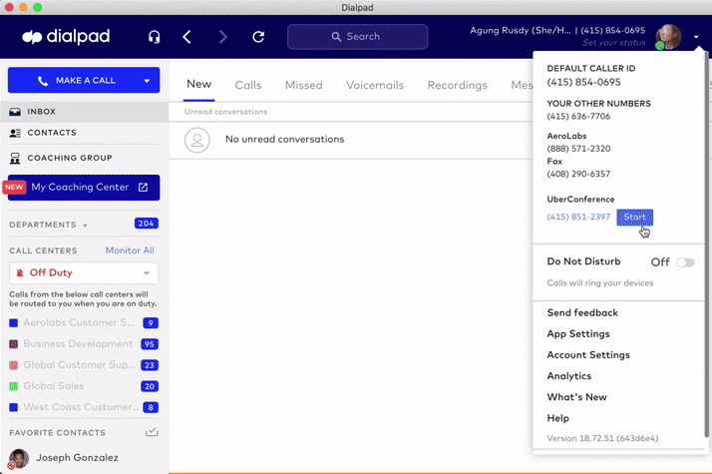Image resolution: width=712 pixels, height=474 pixels.
Task: Switch to the Calls tab
Action: coord(248,85)
